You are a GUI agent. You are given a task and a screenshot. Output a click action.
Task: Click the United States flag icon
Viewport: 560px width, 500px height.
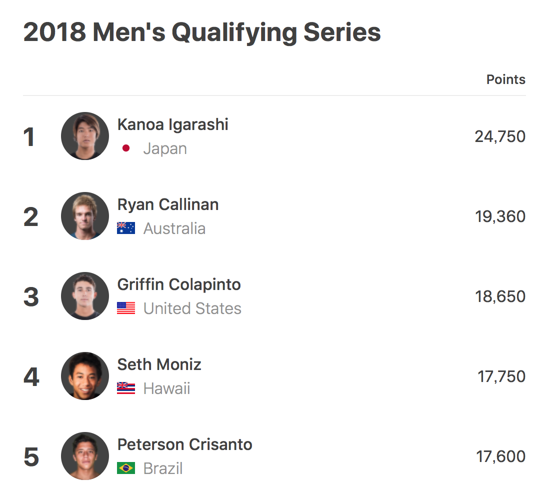tap(126, 308)
